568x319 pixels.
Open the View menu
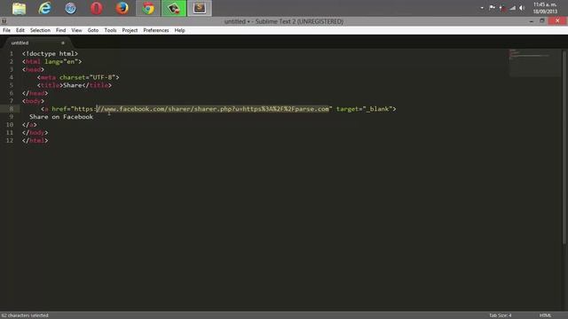click(x=76, y=30)
